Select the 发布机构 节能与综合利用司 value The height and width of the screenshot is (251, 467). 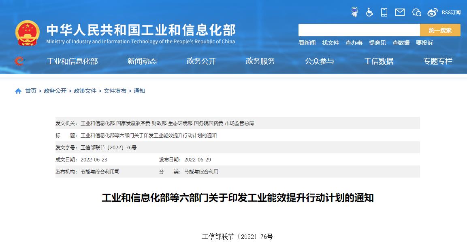pos(100,172)
